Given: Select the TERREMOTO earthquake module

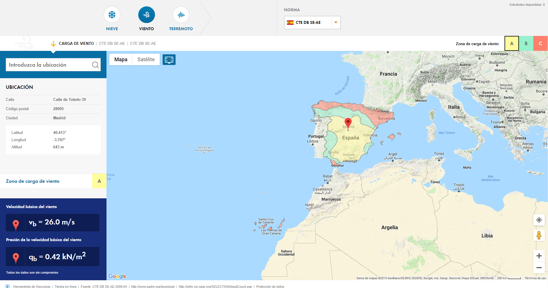Looking at the screenshot, I should [x=181, y=14].
